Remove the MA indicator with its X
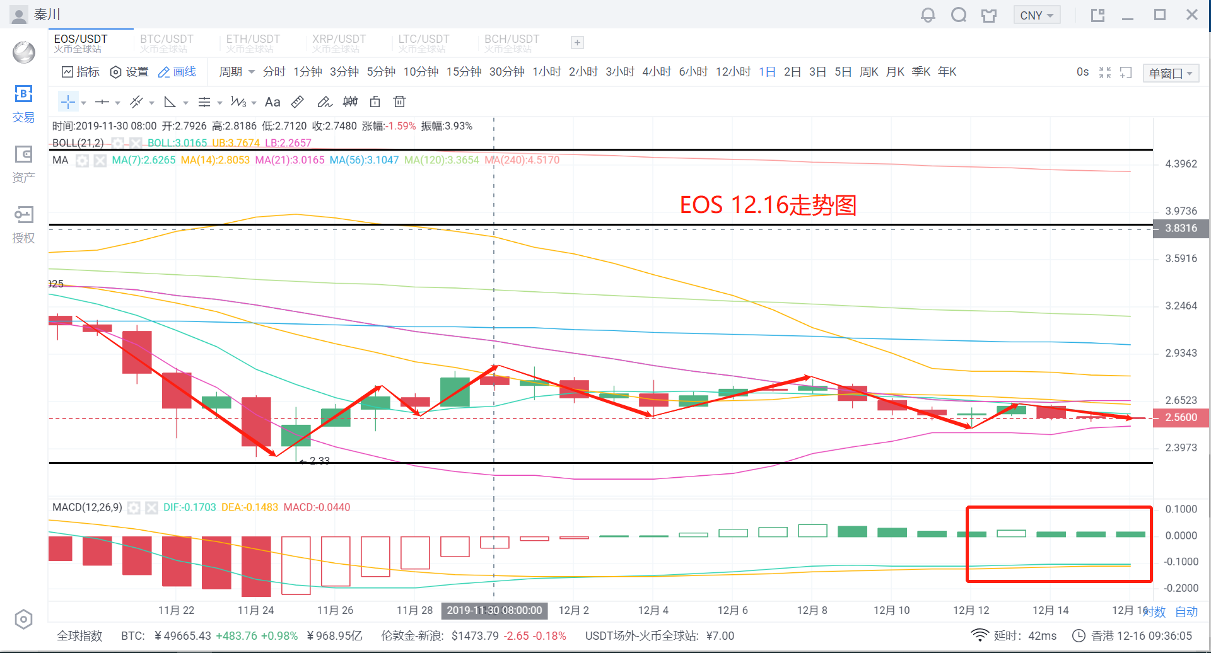This screenshot has height=653, width=1211. [100, 160]
